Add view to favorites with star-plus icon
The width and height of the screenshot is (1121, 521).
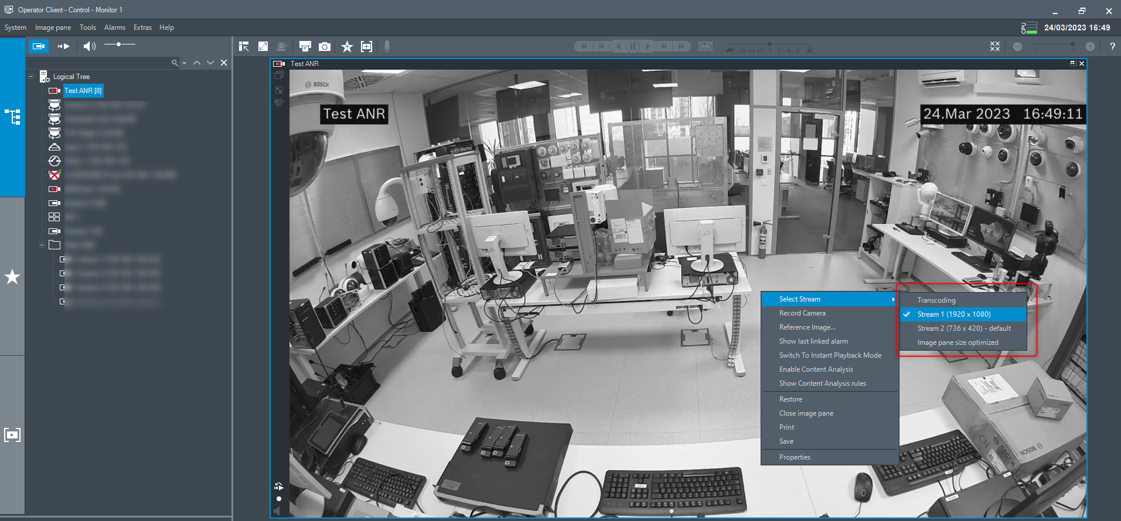347,47
